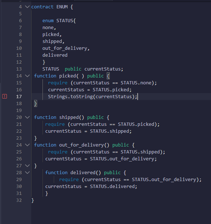Click STATUS.delivered on line 30
This screenshot has height=224, width=211.
pyautogui.click(x=112, y=187)
